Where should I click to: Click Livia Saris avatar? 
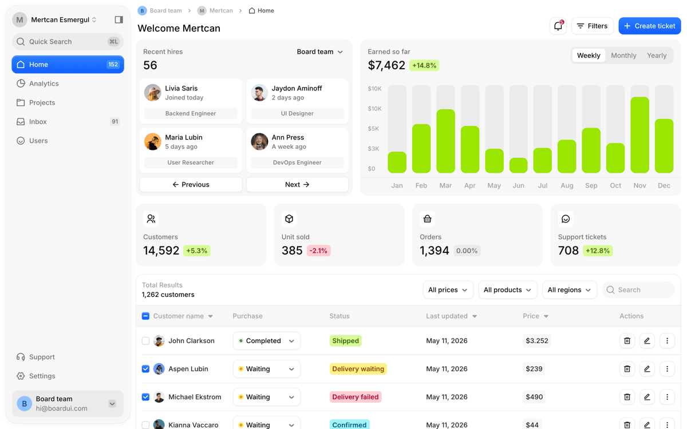[153, 93]
